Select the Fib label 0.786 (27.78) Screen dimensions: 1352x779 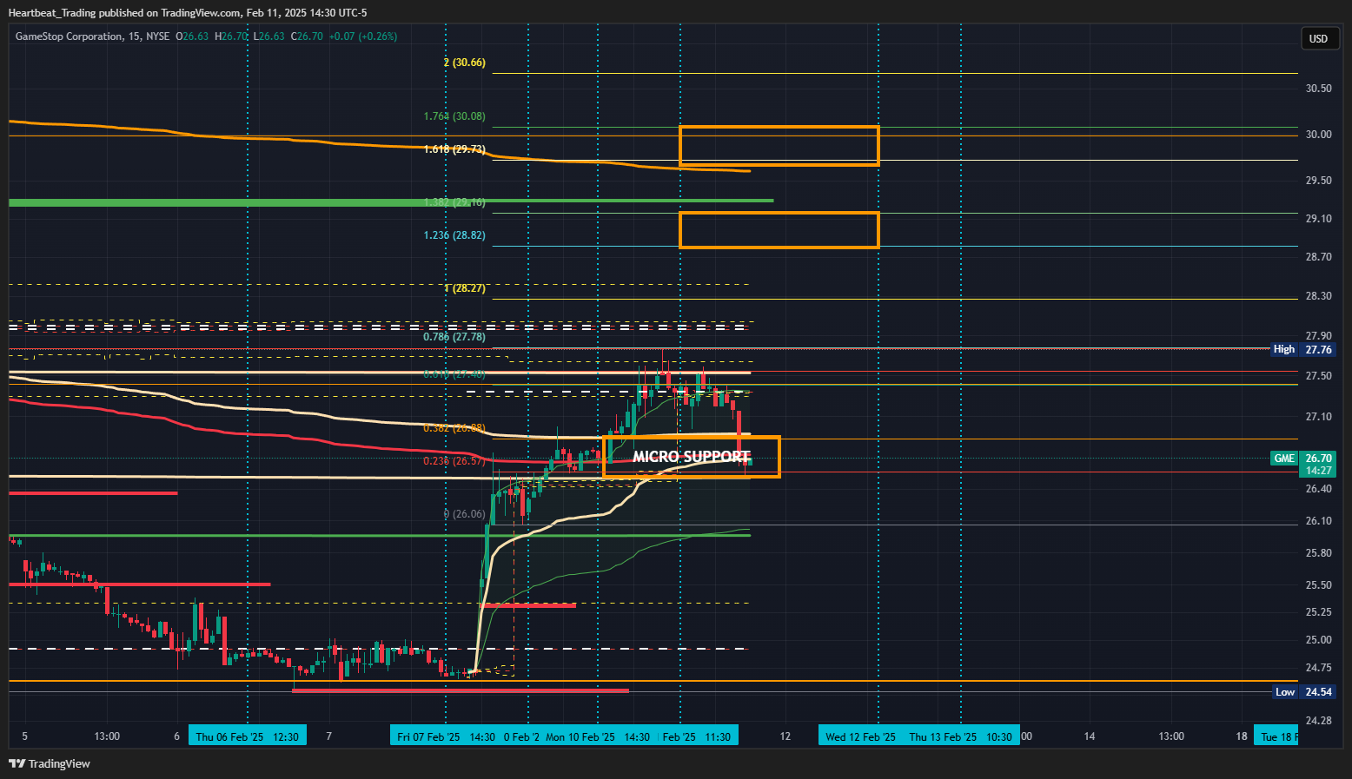point(454,337)
